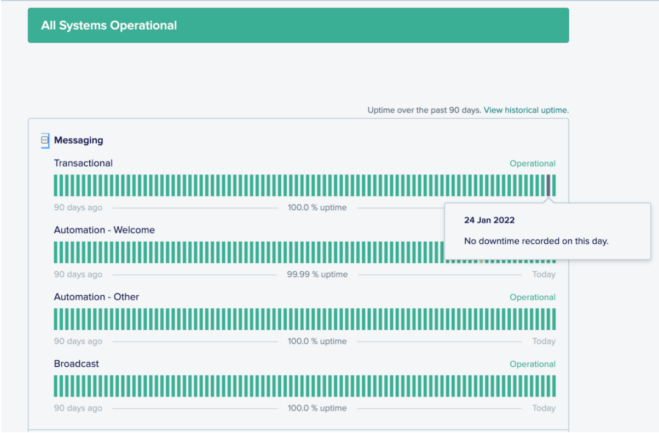659x433 pixels.
Task: Click Transactional's 100.0 % uptime value
Action: [317, 208]
